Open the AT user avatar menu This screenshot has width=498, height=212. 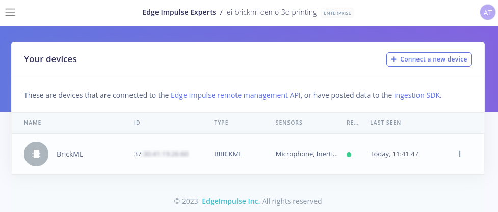tap(487, 13)
